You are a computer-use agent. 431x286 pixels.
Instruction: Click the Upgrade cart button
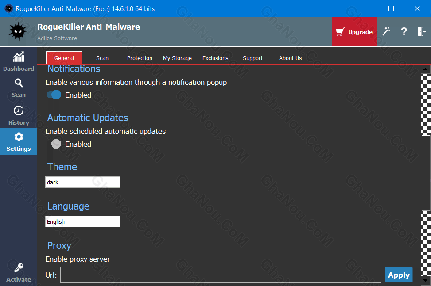(354, 31)
